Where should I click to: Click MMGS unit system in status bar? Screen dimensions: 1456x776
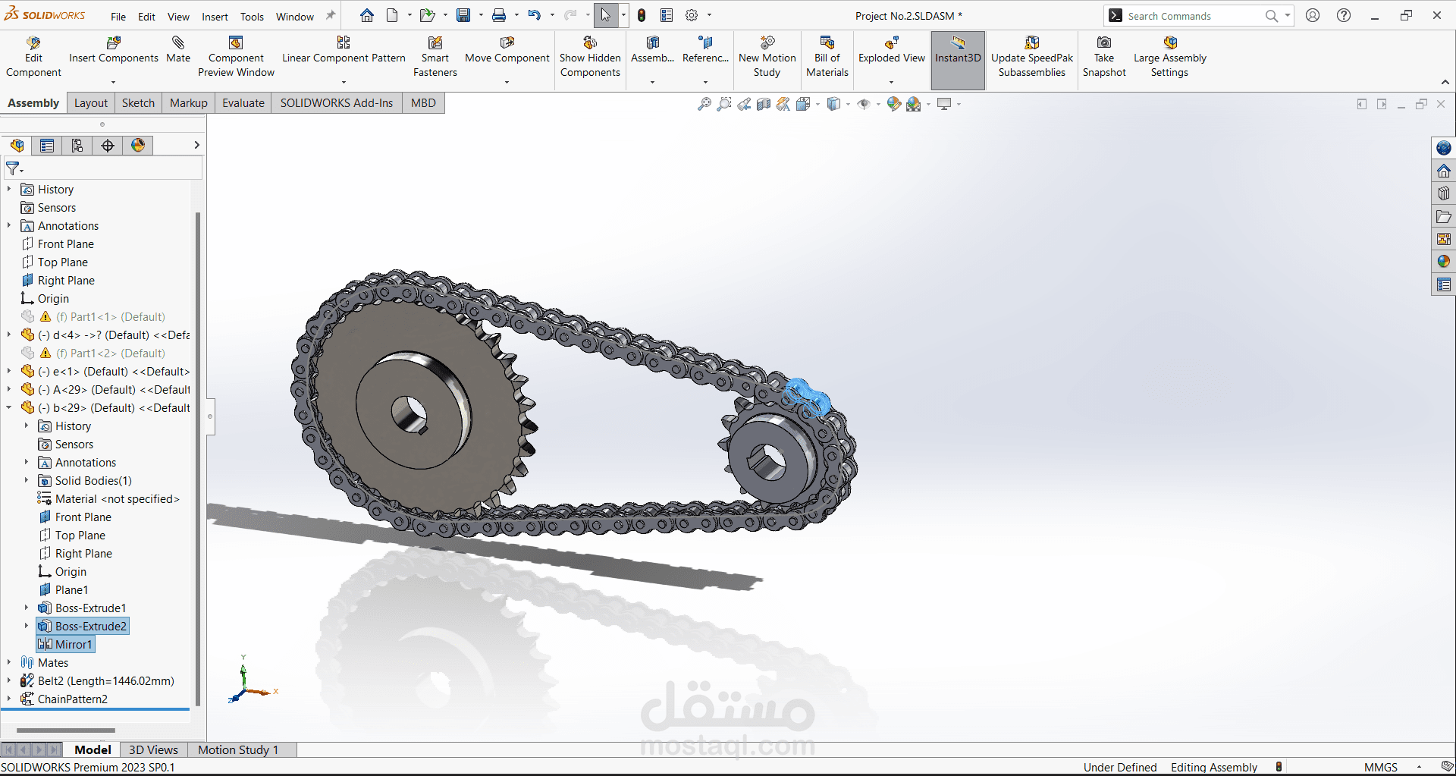[1380, 767]
